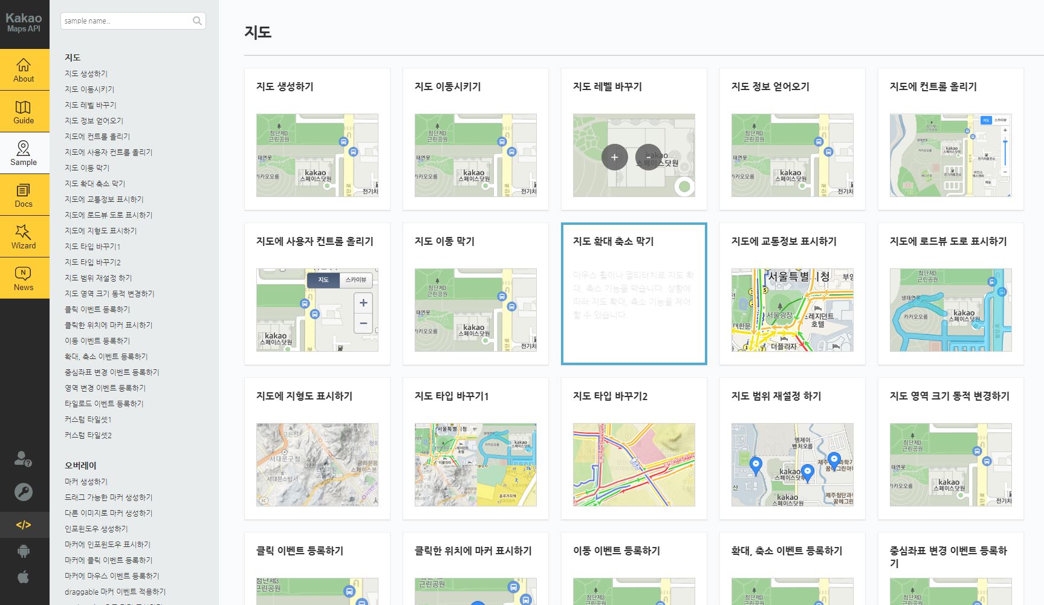Click the key icon in sidebar

(x=24, y=492)
